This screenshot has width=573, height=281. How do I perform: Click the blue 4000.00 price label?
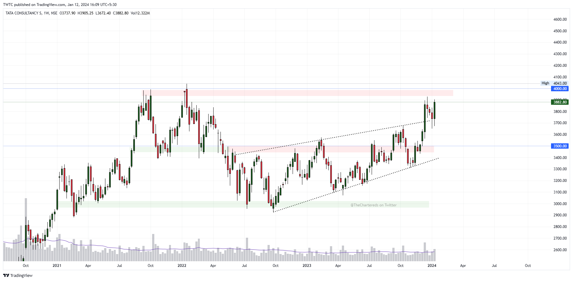click(x=560, y=89)
